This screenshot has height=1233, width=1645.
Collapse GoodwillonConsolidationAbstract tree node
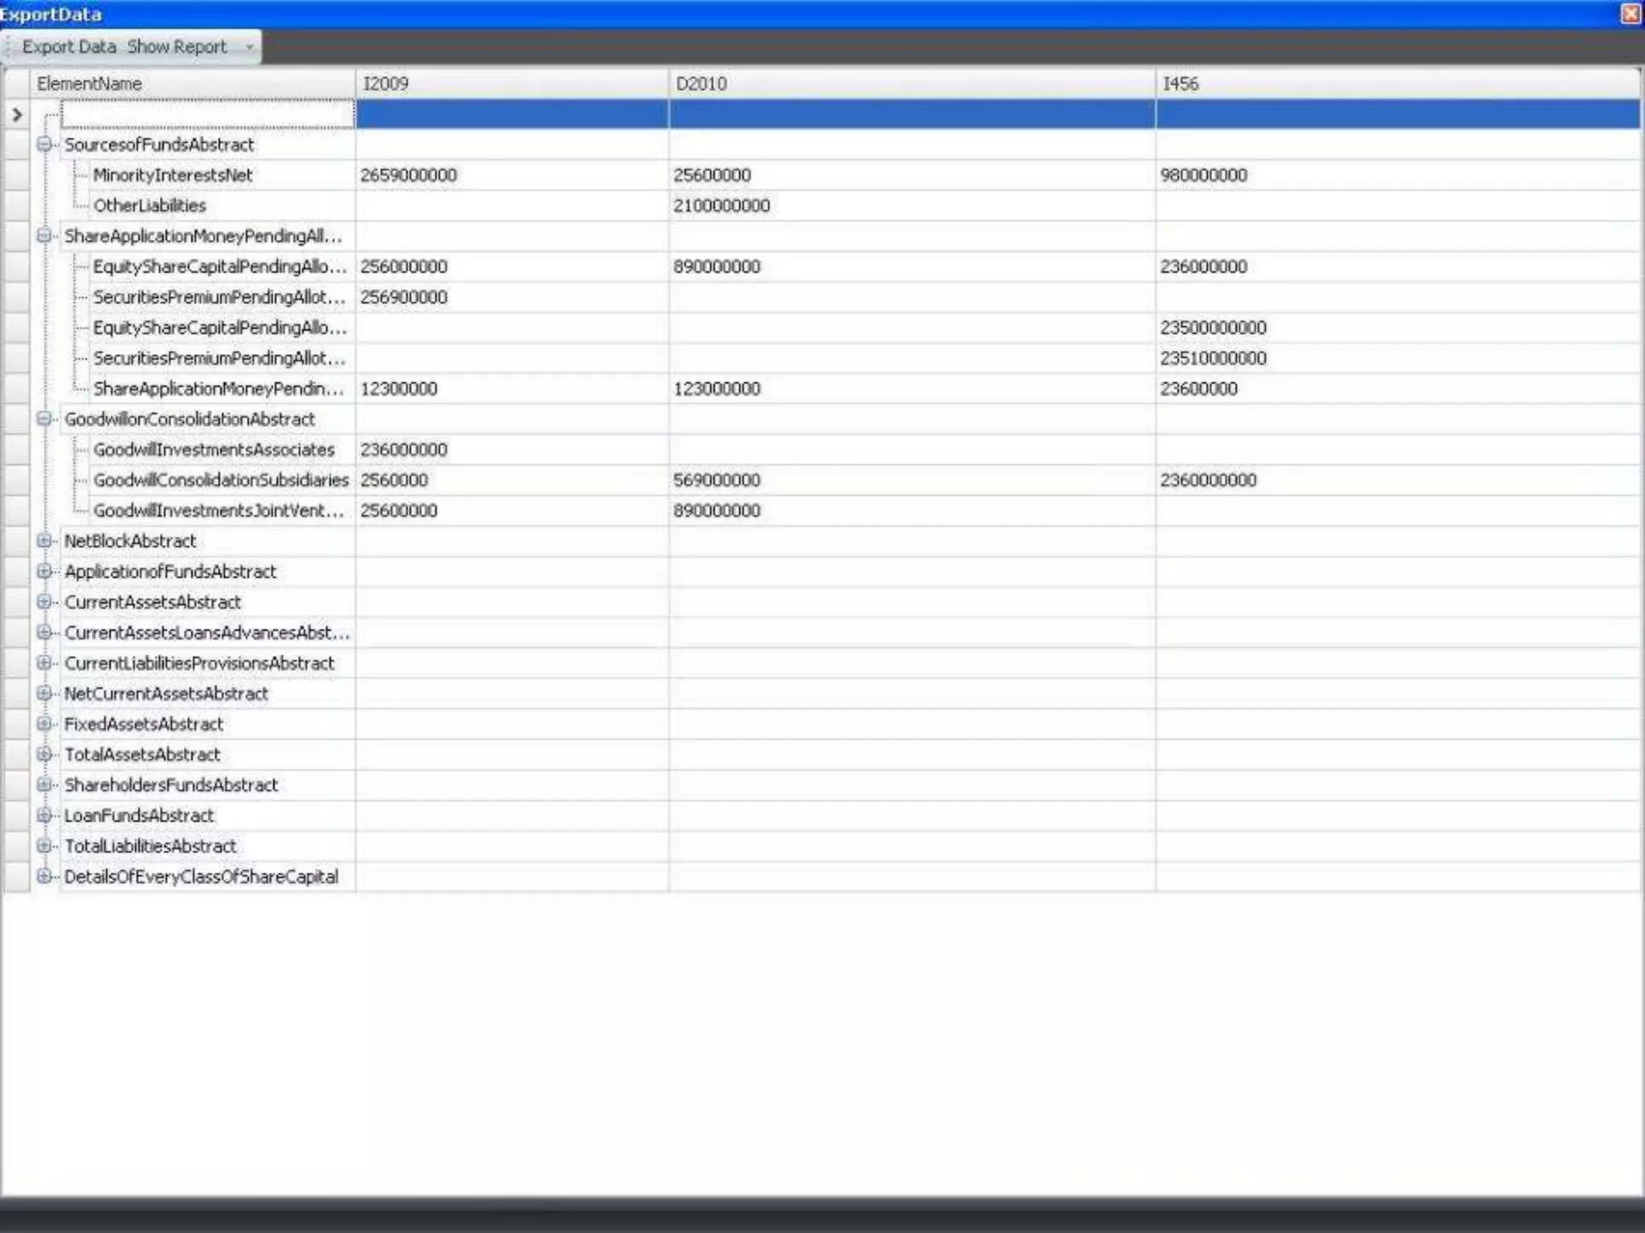coord(44,419)
